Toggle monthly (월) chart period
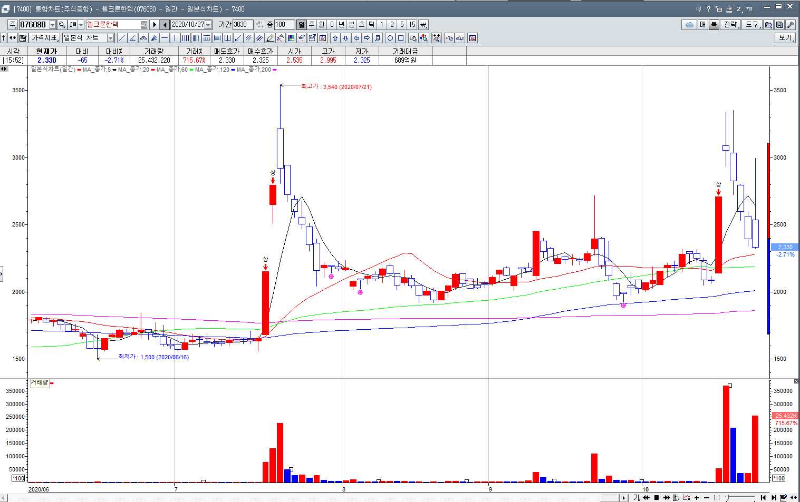 (x=322, y=25)
